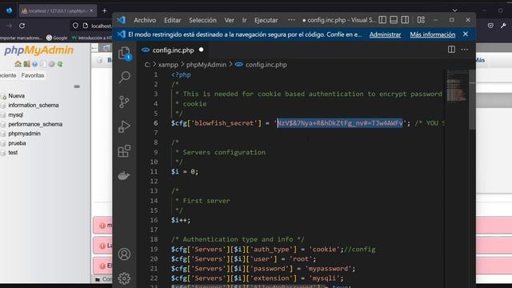Click the xampp breadcrumb segment
This screenshot has width=512, height=288.
(168, 65)
